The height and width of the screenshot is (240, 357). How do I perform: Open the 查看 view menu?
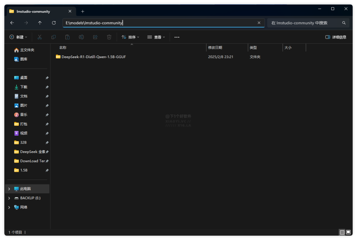point(156,37)
